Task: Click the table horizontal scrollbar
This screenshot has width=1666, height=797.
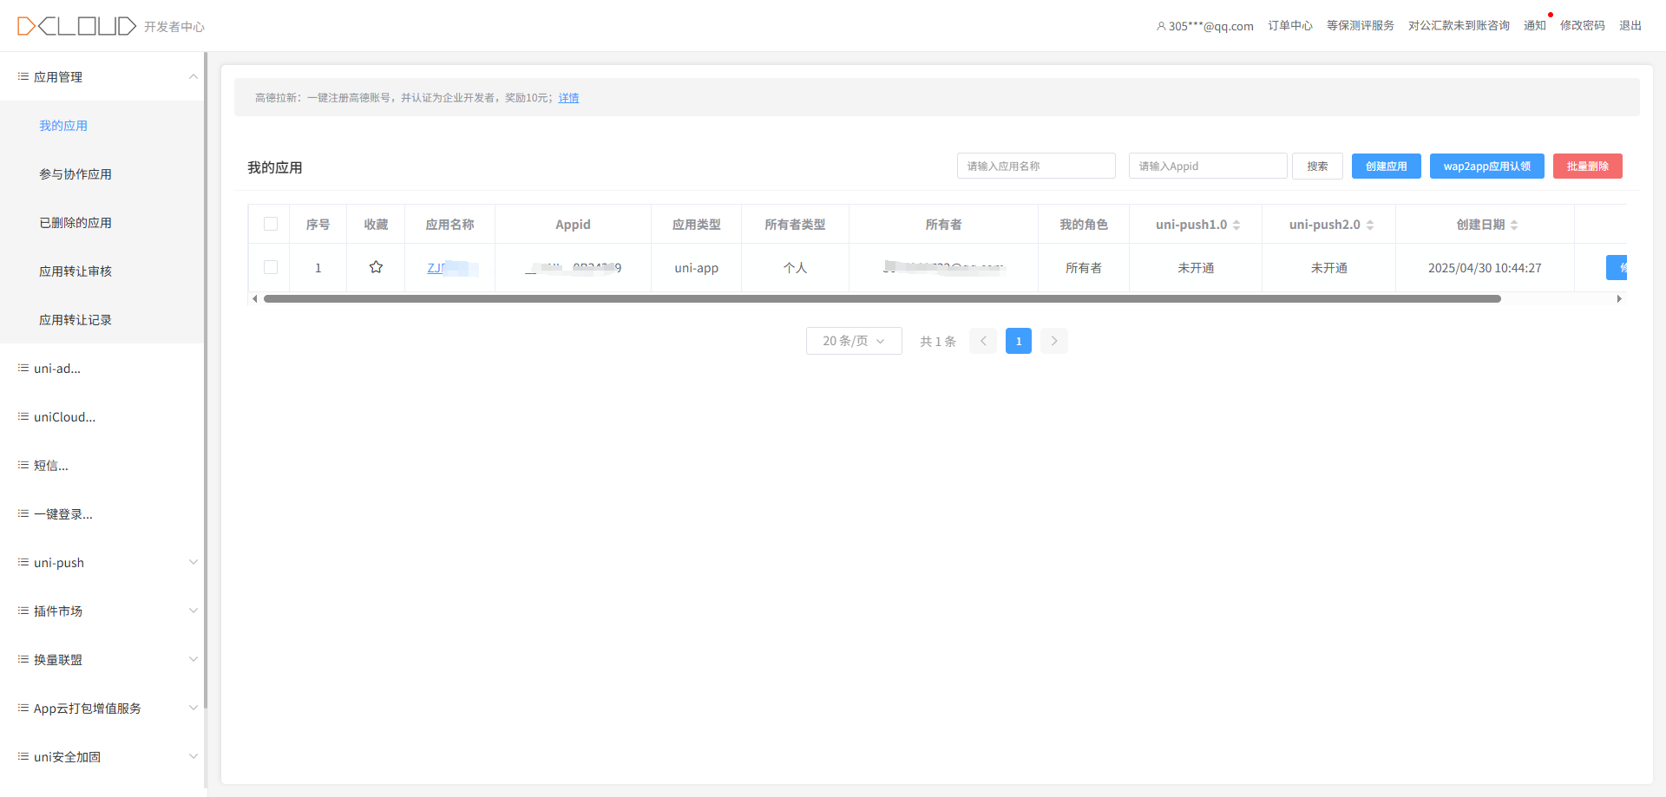Action: point(882,298)
